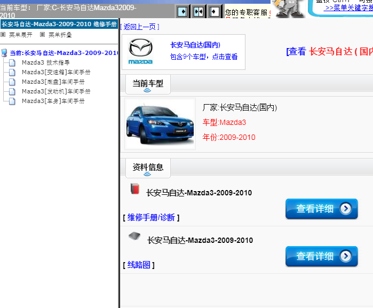Click 返回上一页 link
Image resolution: width=373 pixels, height=308 pixels.
pyautogui.click(x=140, y=27)
